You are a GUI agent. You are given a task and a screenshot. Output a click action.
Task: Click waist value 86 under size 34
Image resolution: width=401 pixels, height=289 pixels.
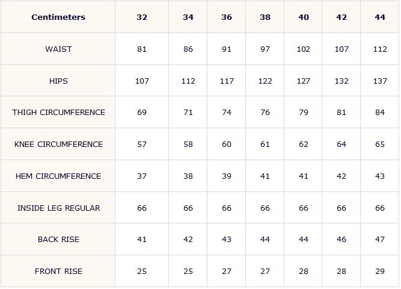pyautogui.click(x=188, y=49)
